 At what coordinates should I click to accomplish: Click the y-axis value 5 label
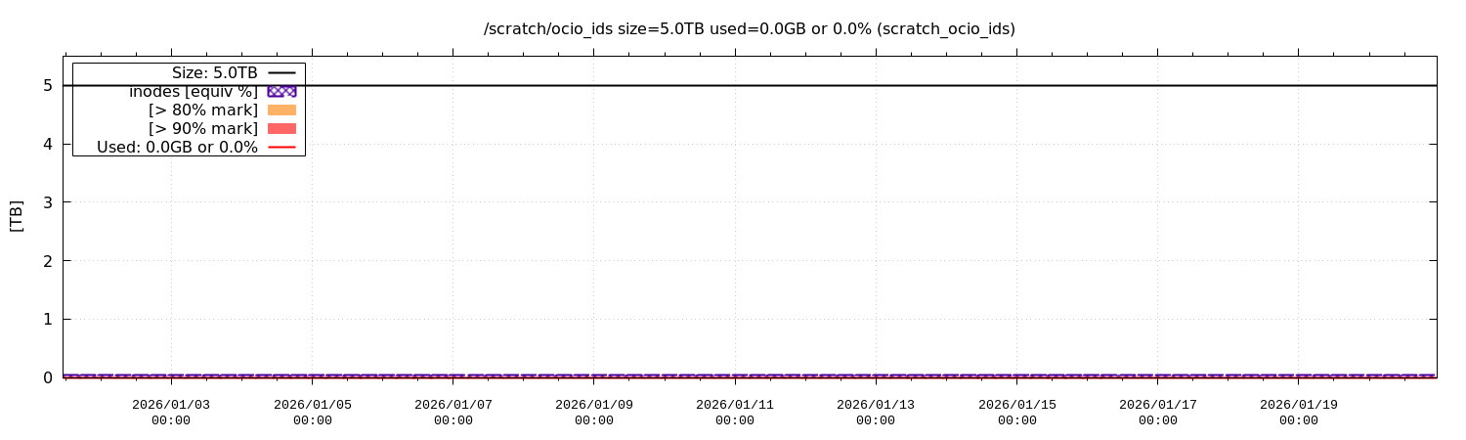[x=47, y=85]
